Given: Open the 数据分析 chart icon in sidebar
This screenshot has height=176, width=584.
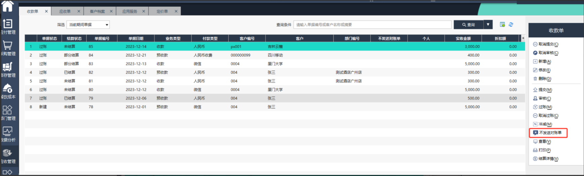Looking at the screenshot, I should click(7, 132).
